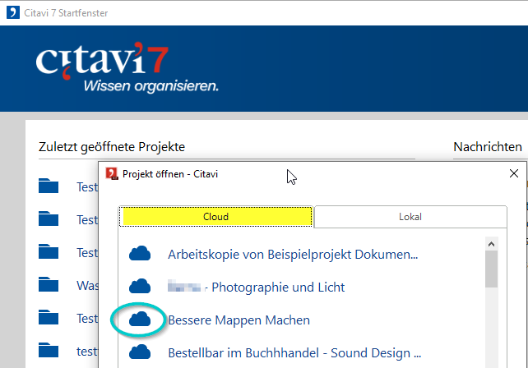Click the project list scrollbar thumb
528x368 pixels.
491,269
